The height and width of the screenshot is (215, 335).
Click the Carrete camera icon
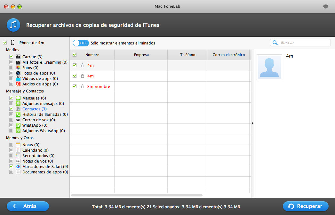coord(18,57)
